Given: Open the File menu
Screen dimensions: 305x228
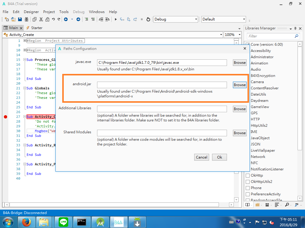Looking at the screenshot, I should click(x=5, y=12).
